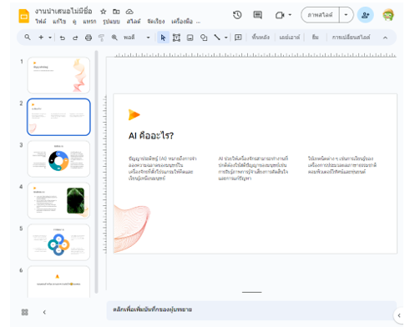Open the รูปแบบ menu
This screenshot has height=332, width=410.
111,22
